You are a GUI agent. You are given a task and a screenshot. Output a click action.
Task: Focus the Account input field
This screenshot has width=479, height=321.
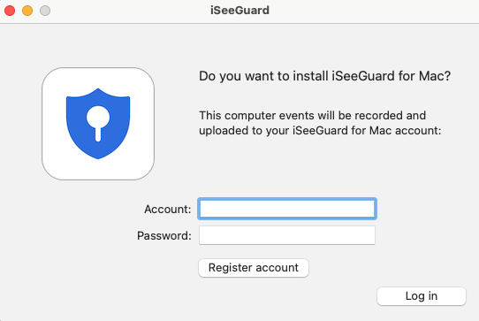(287, 209)
